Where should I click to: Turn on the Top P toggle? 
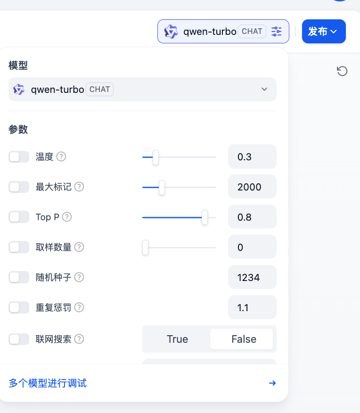coord(19,217)
